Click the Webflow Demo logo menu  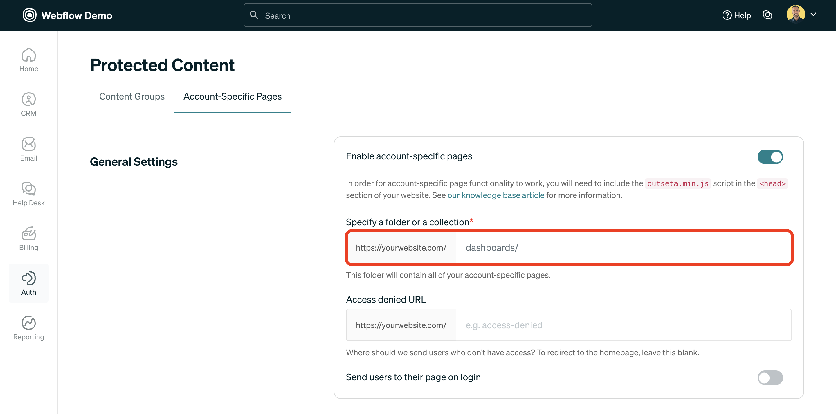(67, 15)
